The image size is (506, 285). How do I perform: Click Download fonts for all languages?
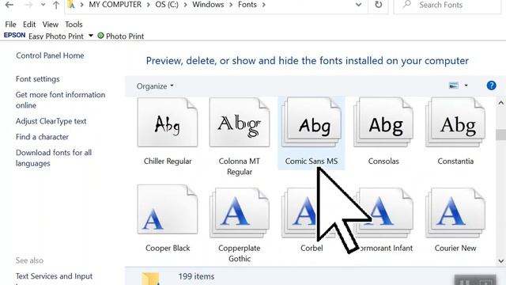54,158
